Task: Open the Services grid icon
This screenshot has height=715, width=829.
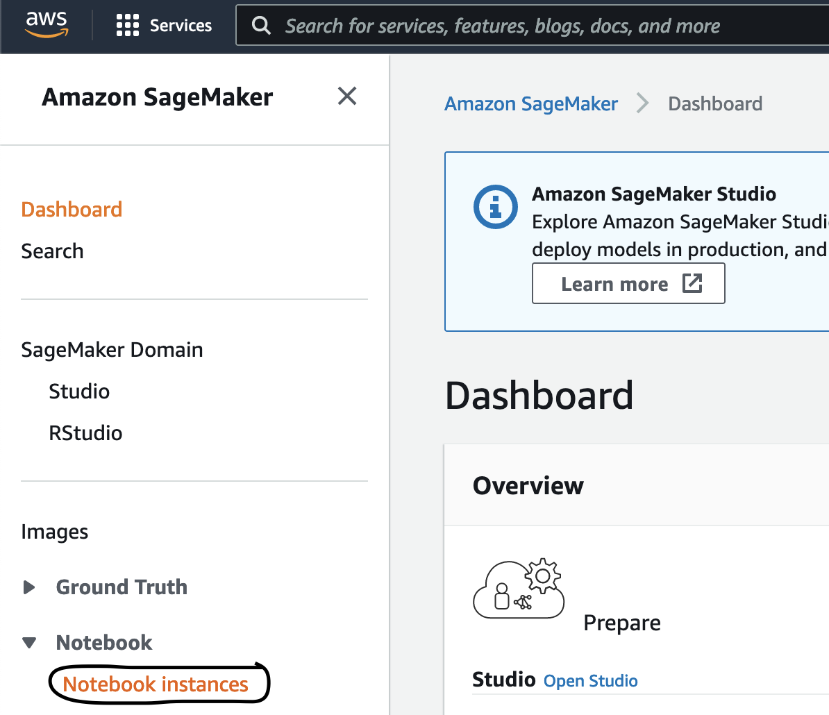Action: coord(128,26)
